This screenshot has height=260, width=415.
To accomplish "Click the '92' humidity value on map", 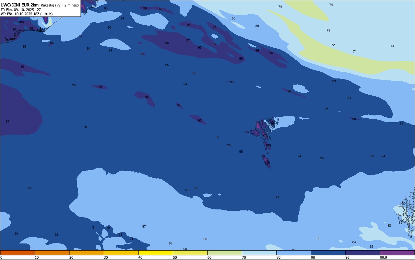I will [56, 235].
